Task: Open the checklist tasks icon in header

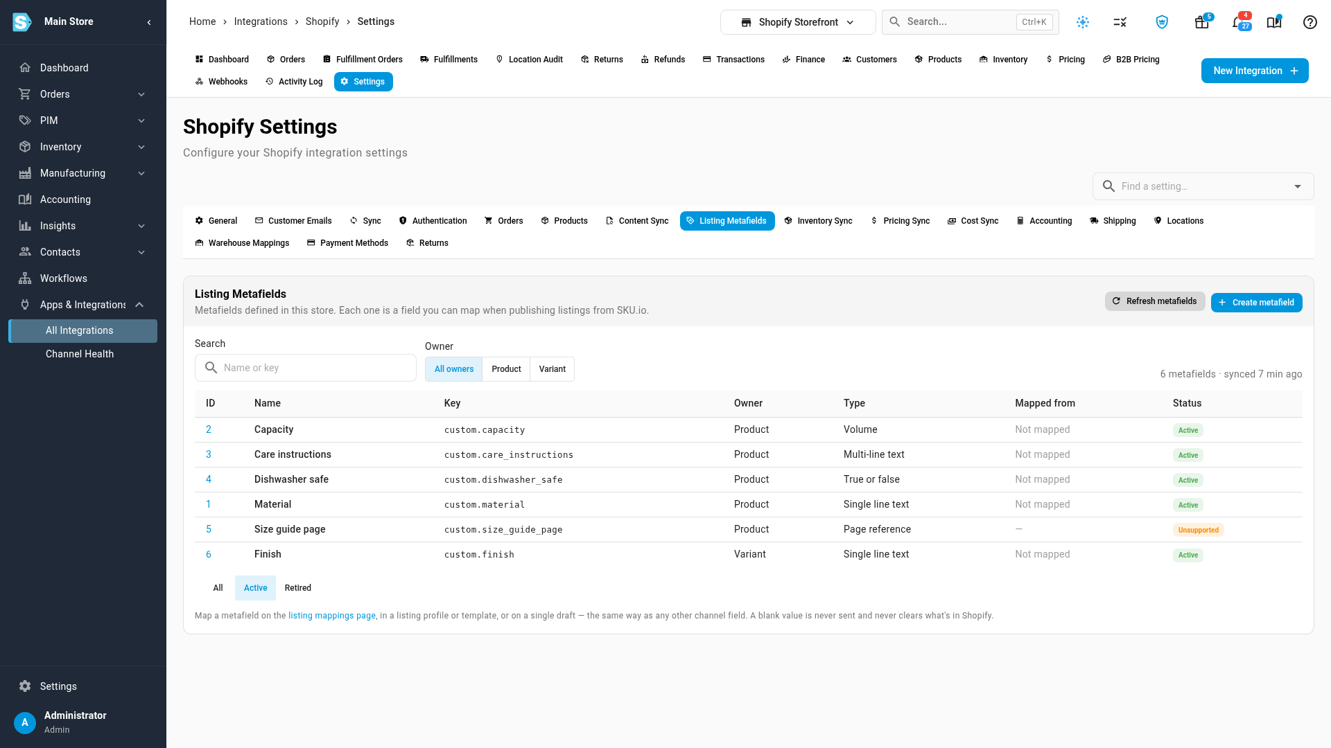Action: coord(1120,22)
